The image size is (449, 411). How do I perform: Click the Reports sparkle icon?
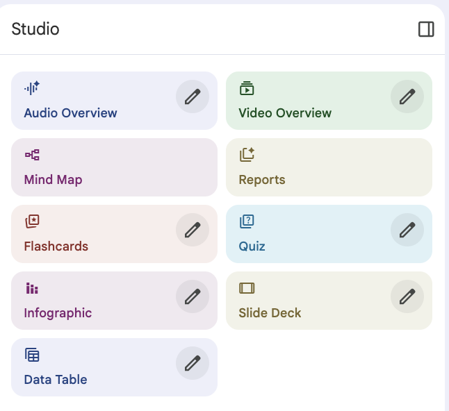(247, 155)
